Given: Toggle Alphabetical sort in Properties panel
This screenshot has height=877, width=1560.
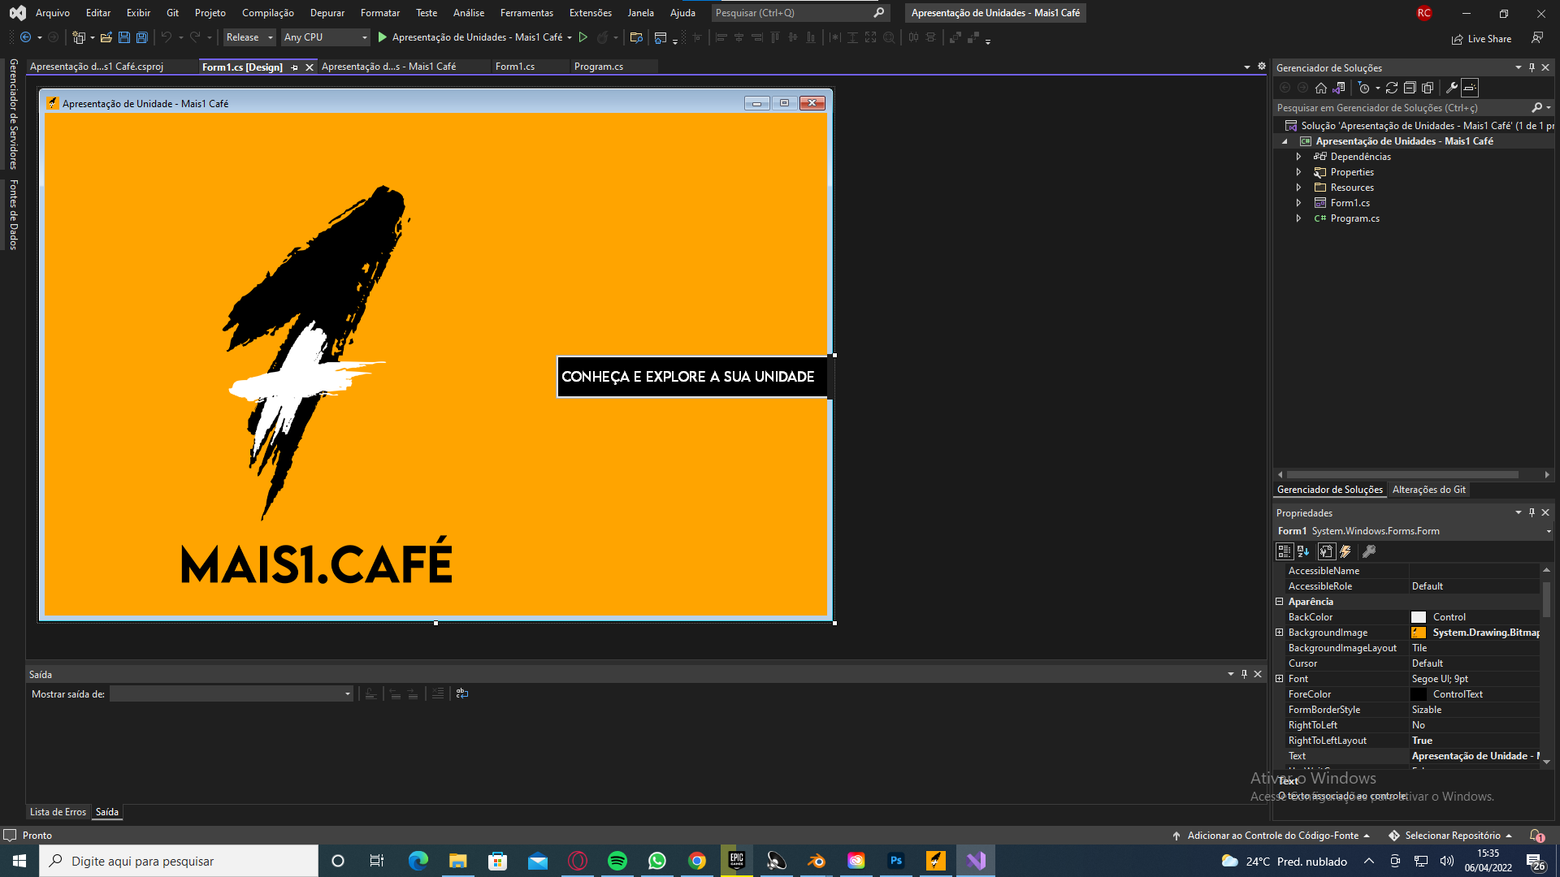Looking at the screenshot, I should pyautogui.click(x=1303, y=551).
